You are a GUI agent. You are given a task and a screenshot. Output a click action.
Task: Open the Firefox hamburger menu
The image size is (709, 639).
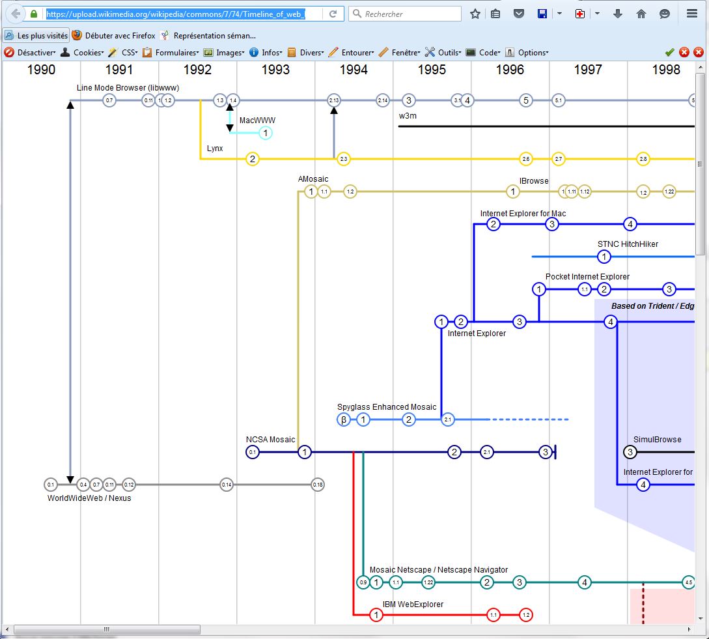point(692,14)
